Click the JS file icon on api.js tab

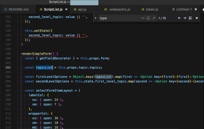coord(75,9)
